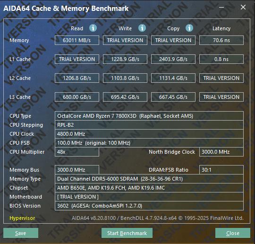
Task: Click the North Bridge Clock label
Action: tap(172, 152)
